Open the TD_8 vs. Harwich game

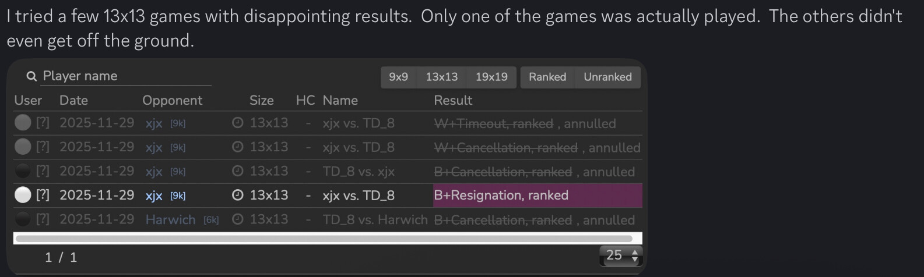(x=374, y=219)
